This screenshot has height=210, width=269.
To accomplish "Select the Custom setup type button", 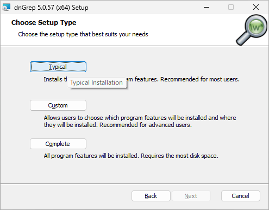I will [58, 105].
